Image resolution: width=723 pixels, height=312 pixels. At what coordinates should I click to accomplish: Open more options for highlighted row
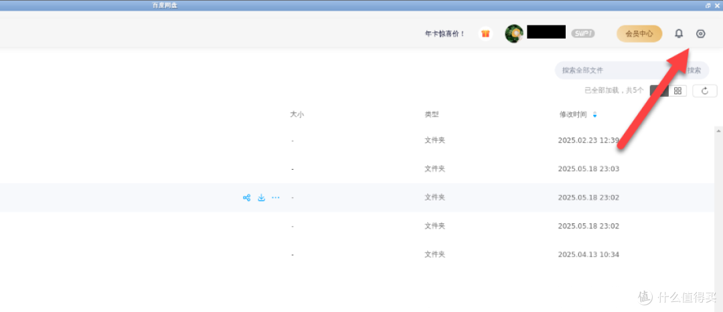[276, 198]
